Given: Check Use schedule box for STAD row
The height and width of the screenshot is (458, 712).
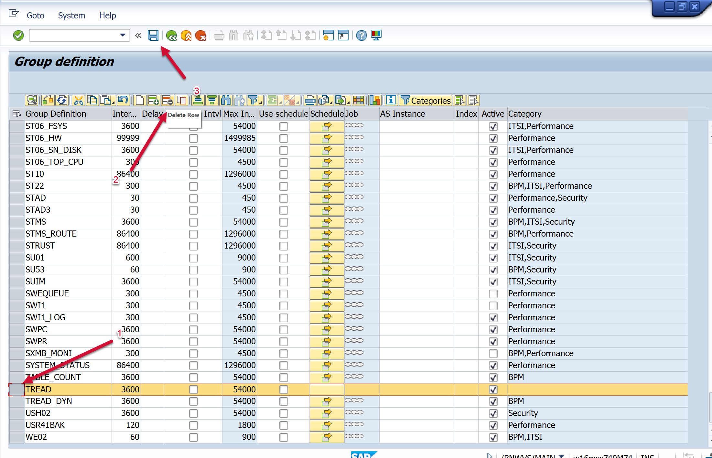Looking at the screenshot, I should pyautogui.click(x=284, y=198).
